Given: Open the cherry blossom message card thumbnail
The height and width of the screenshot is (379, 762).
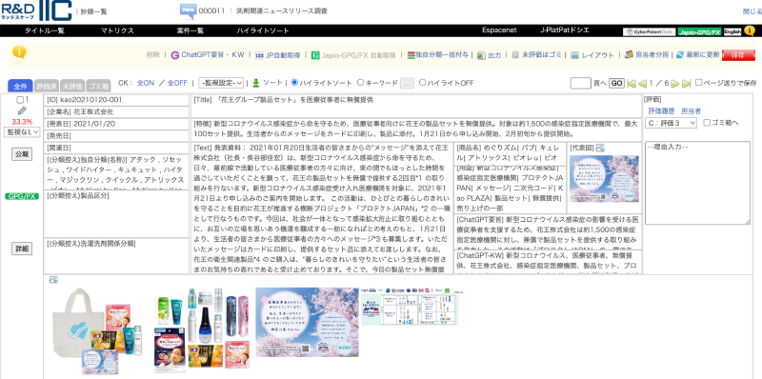Looking at the screenshot, I should 307,322.
